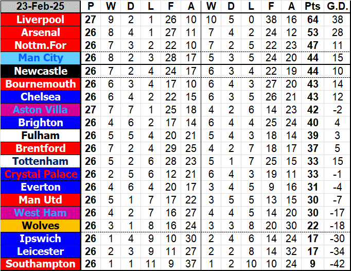Click Liverpool's 64 points value
The image size is (351, 271).
312,20
